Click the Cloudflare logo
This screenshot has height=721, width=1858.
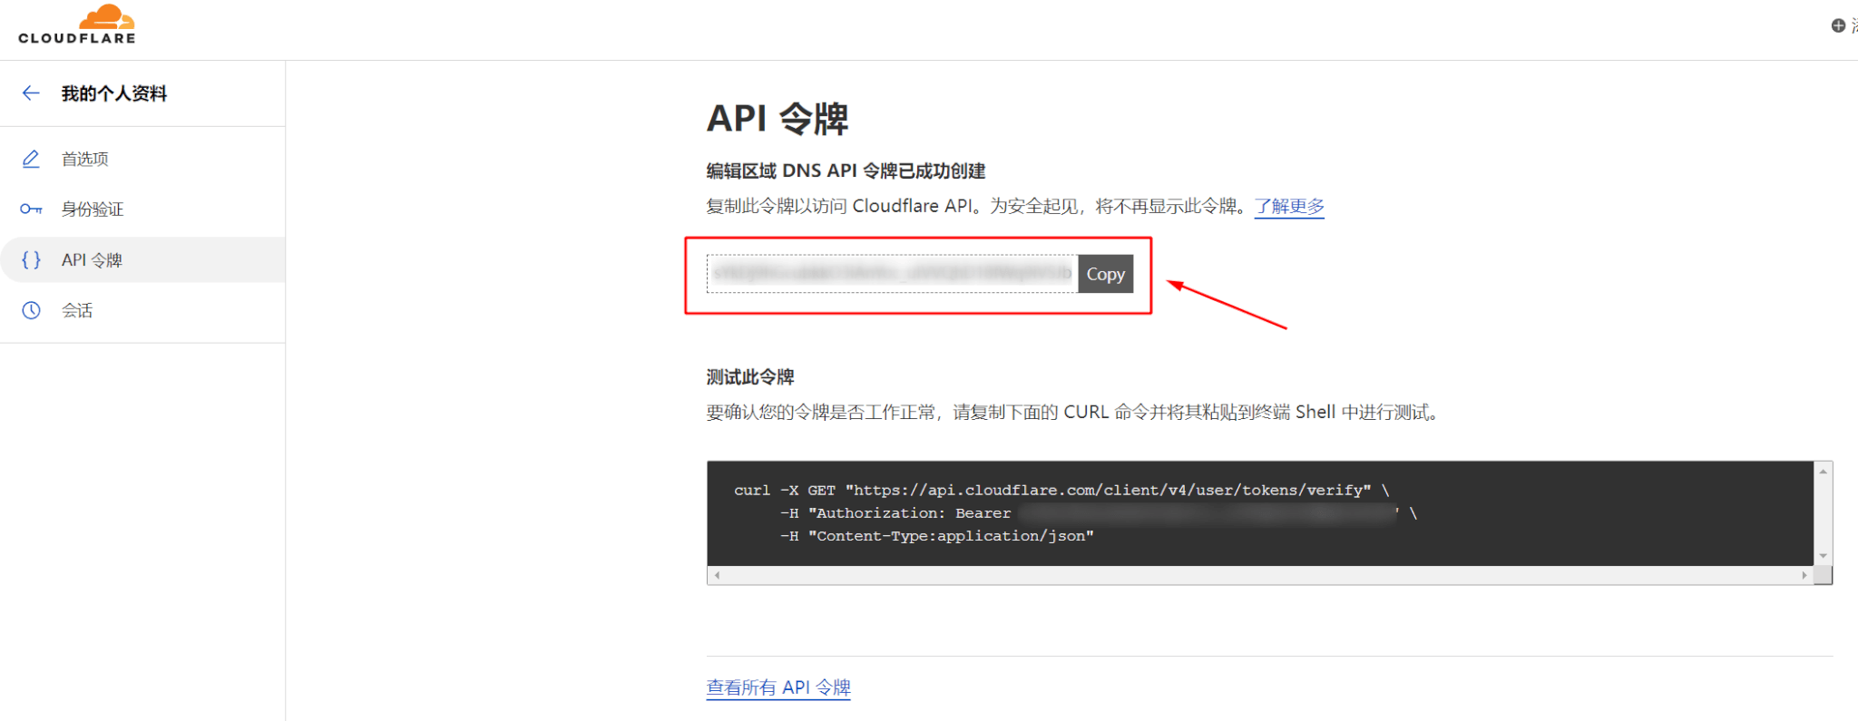[77, 24]
